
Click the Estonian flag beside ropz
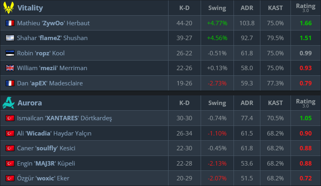pyautogui.click(x=10, y=53)
